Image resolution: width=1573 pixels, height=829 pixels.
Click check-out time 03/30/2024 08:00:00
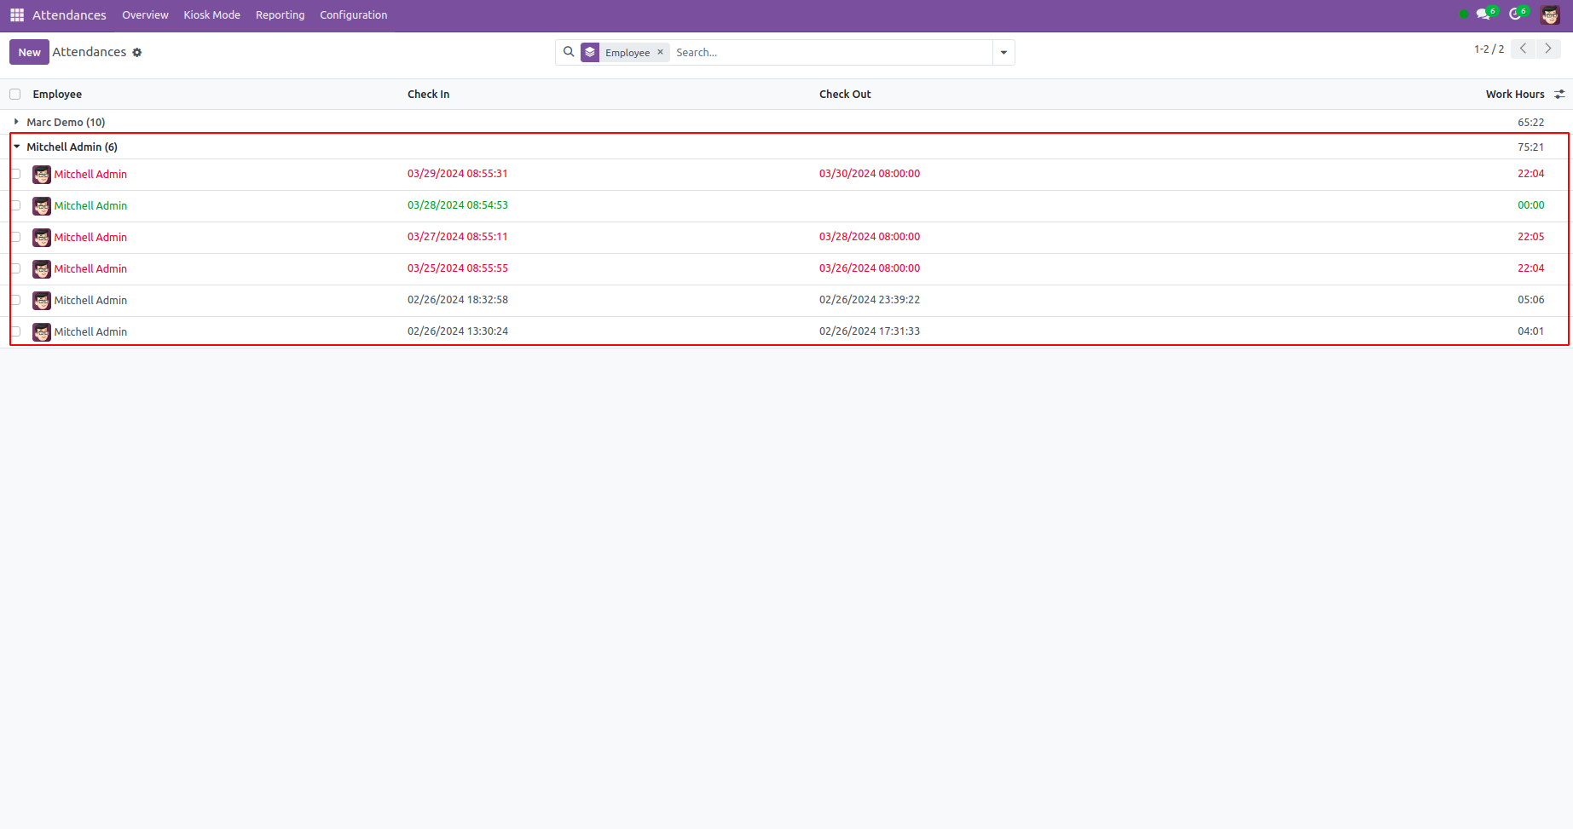(870, 174)
